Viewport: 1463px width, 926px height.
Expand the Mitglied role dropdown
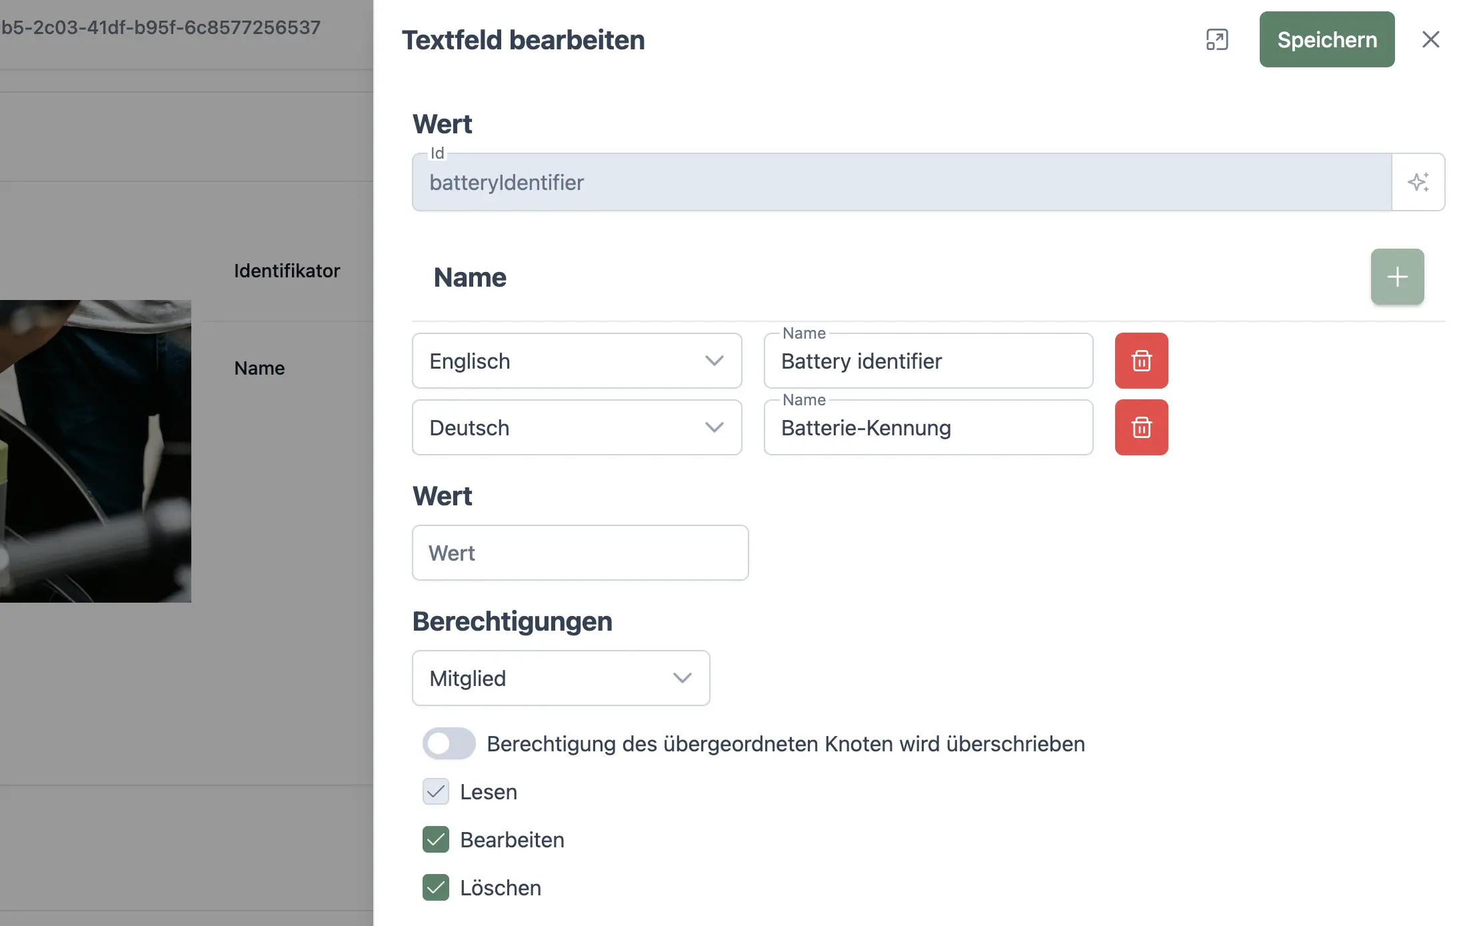[561, 678]
